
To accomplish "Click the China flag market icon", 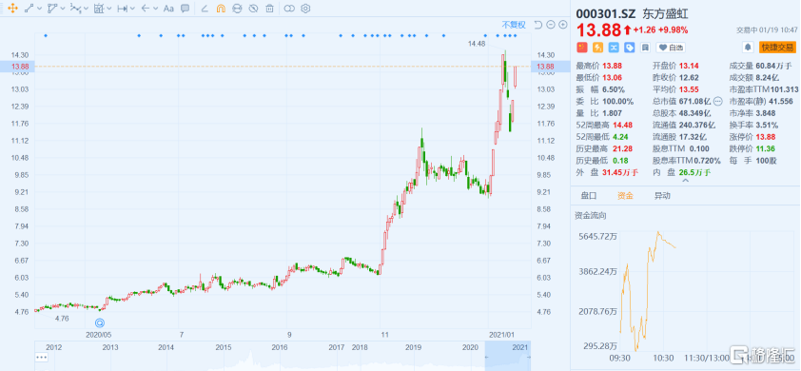I will (x=582, y=48).
